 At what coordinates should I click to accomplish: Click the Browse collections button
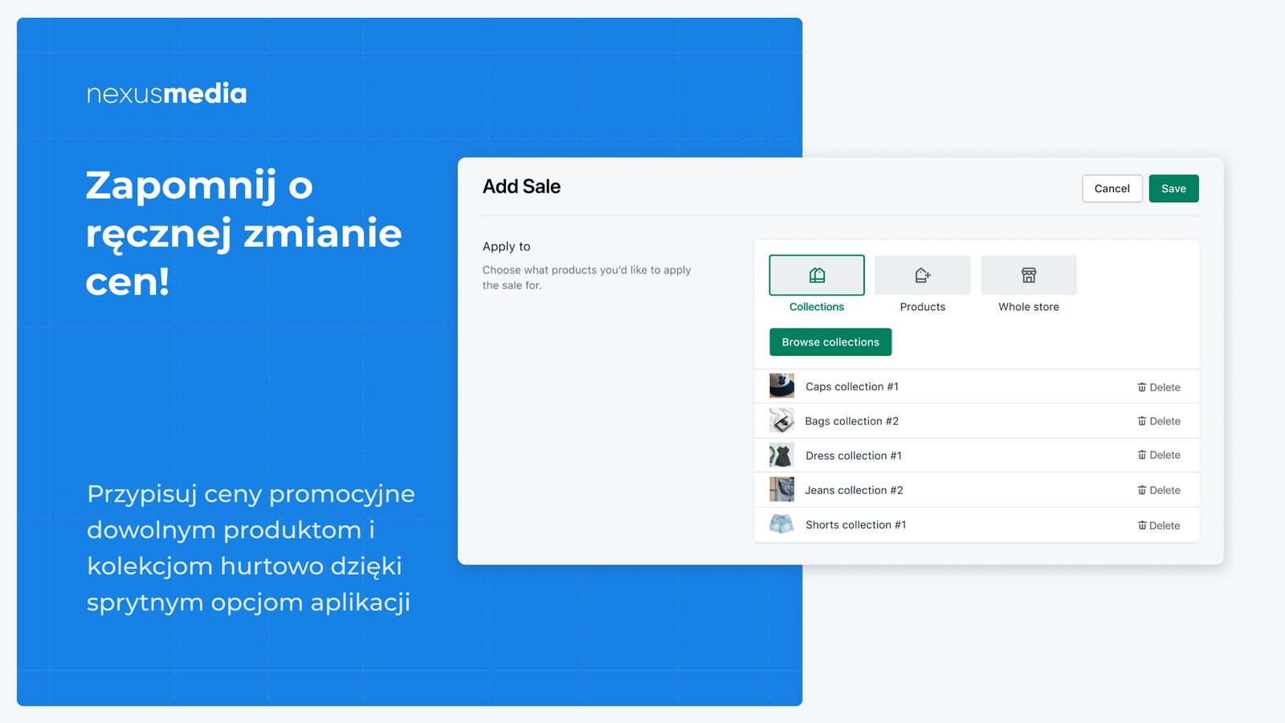tap(830, 342)
